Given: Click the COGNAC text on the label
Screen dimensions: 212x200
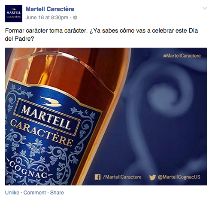Looking at the screenshot, I should (28, 168).
